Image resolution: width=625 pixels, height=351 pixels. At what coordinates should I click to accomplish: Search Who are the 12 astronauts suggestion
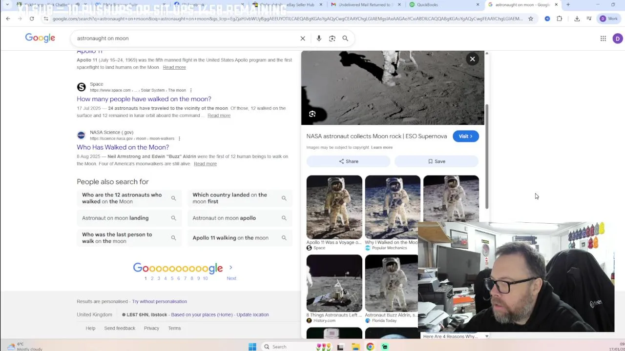[x=129, y=198]
